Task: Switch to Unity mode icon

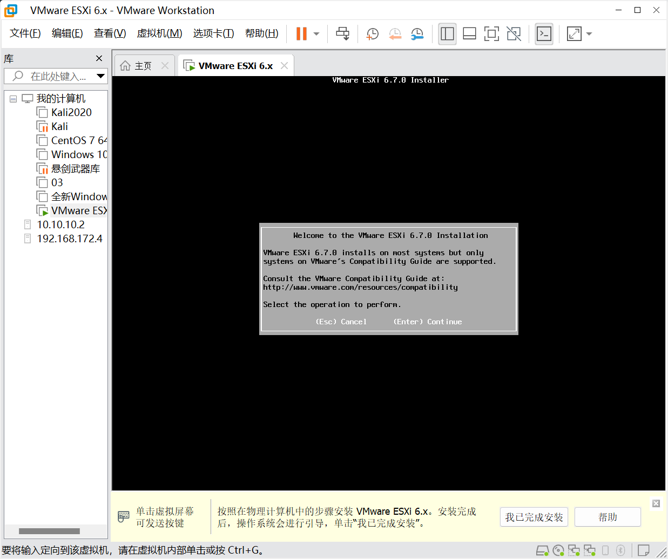Action: click(514, 33)
